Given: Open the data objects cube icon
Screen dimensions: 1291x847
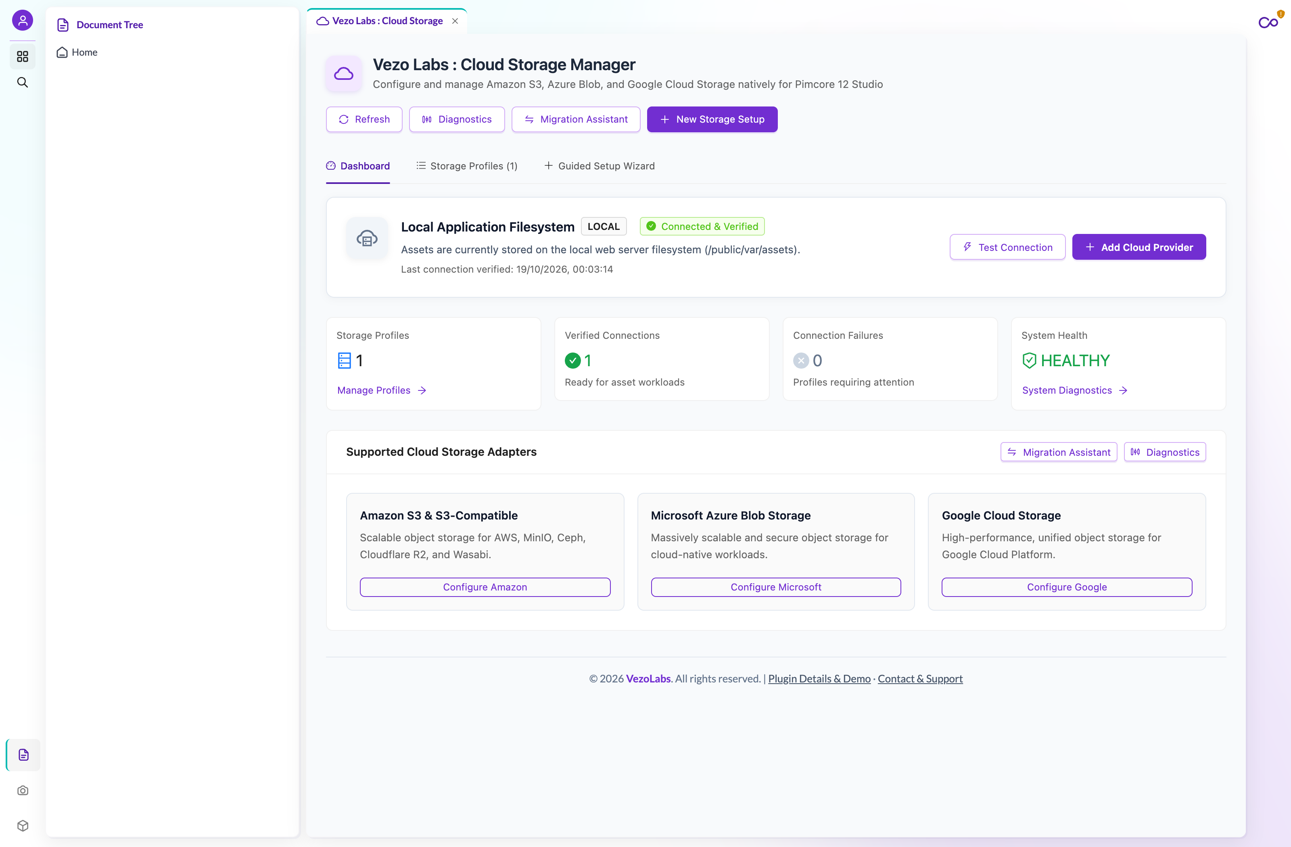Looking at the screenshot, I should click(23, 825).
